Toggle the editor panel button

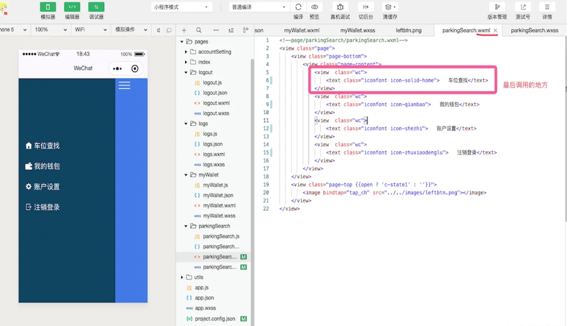[72, 7]
